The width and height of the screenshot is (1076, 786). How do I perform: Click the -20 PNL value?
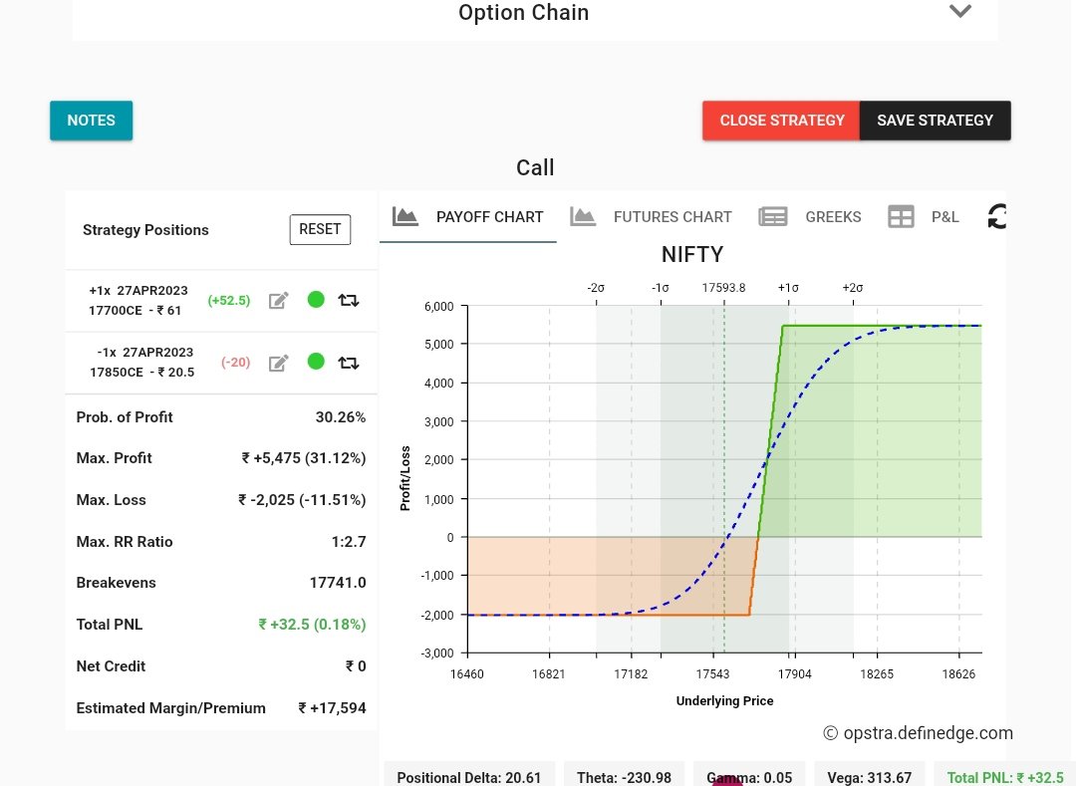(x=235, y=363)
